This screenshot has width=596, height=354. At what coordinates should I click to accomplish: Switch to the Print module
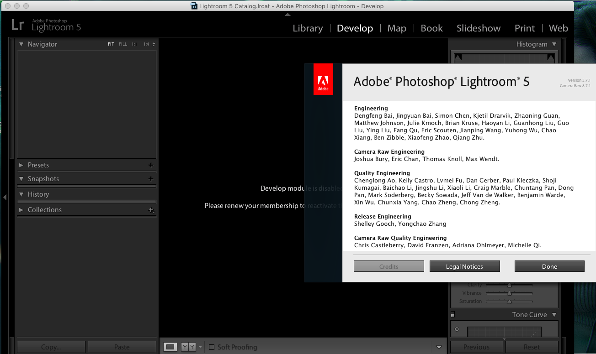tap(525, 28)
